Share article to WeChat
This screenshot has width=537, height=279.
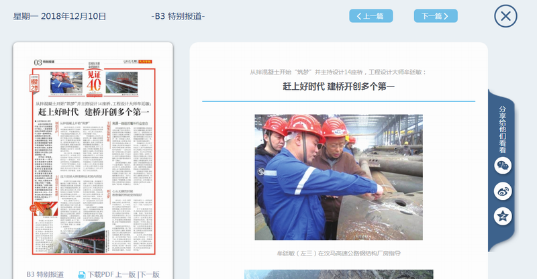tap(503, 166)
